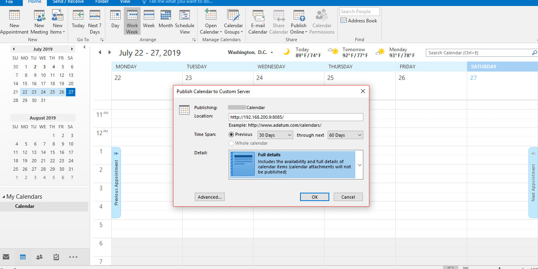Select Work Week view
The height and width of the screenshot is (269, 538).
pos(132,22)
